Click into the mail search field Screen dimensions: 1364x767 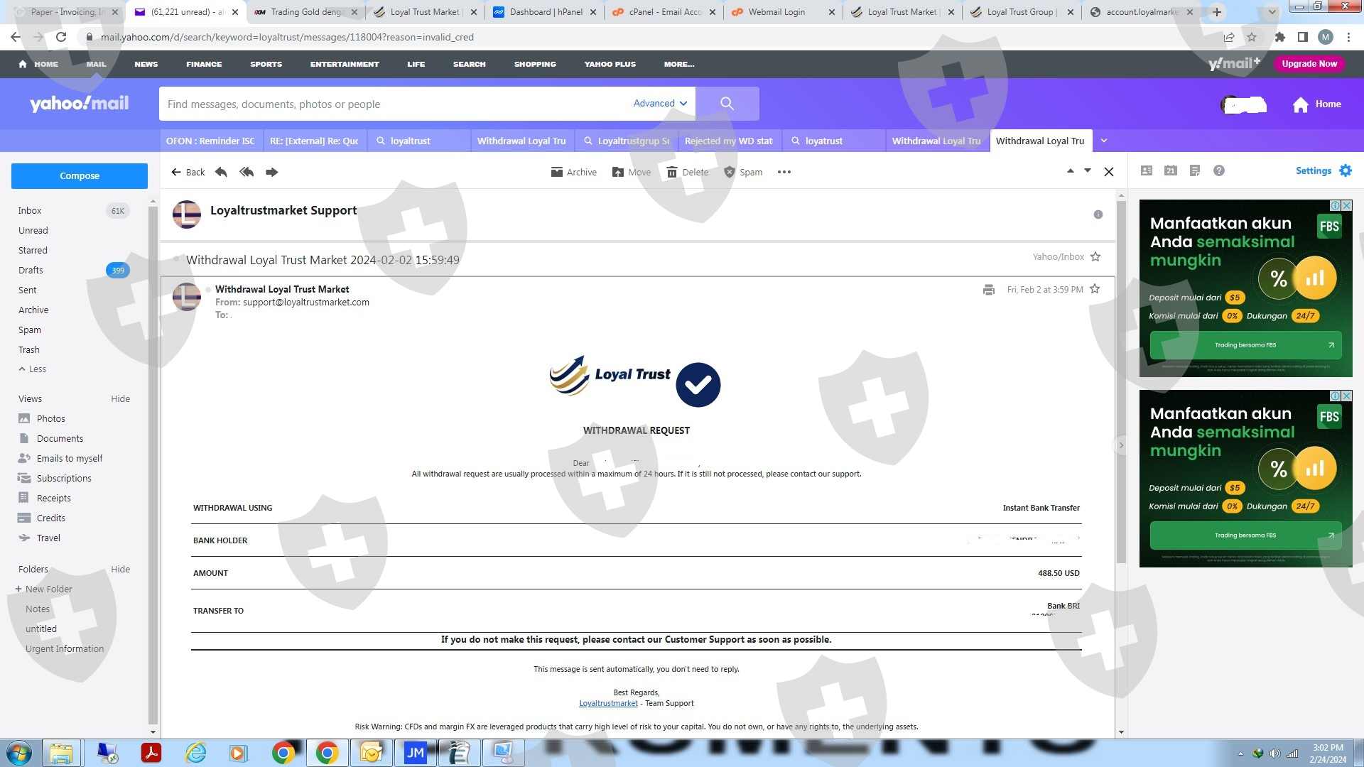click(x=391, y=104)
